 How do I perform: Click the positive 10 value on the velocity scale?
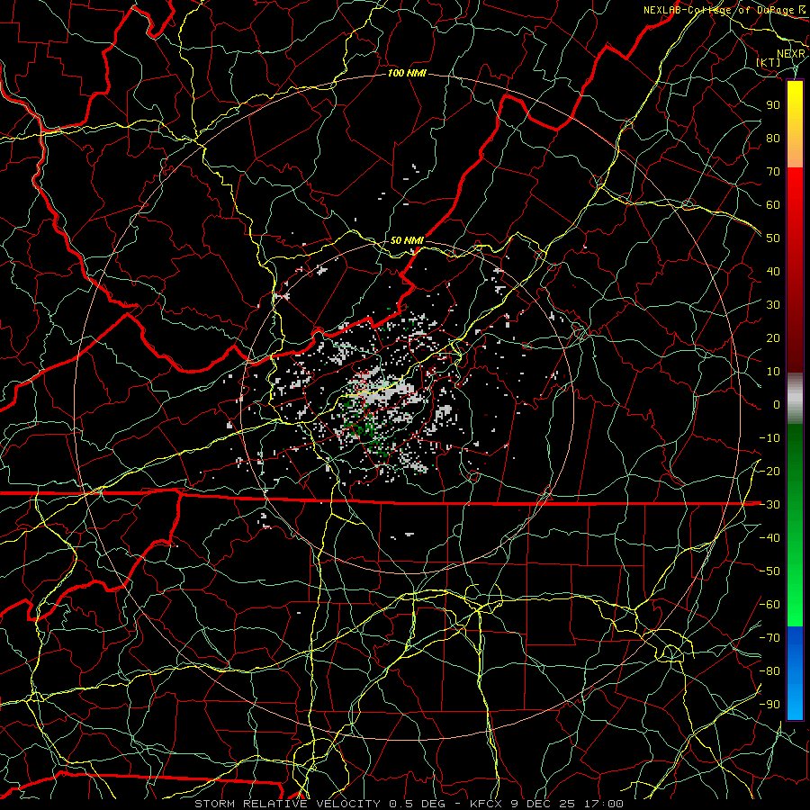click(x=773, y=372)
